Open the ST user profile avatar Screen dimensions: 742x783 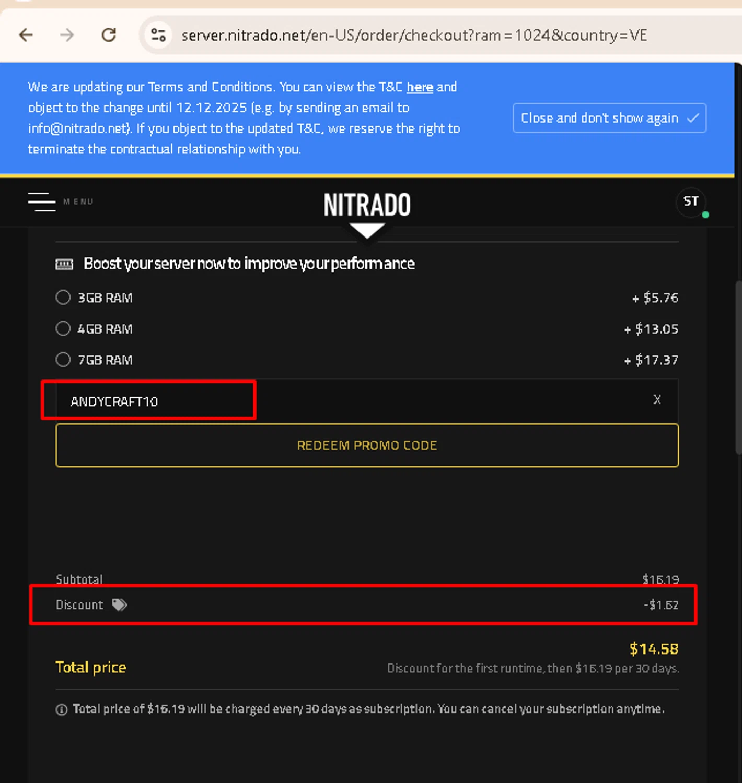pos(691,201)
